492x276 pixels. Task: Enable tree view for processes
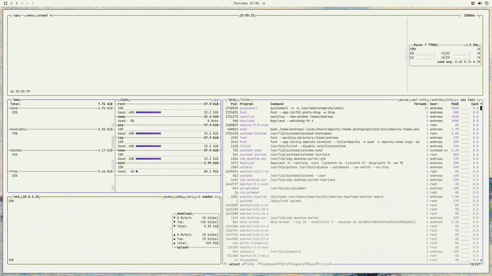(450, 100)
